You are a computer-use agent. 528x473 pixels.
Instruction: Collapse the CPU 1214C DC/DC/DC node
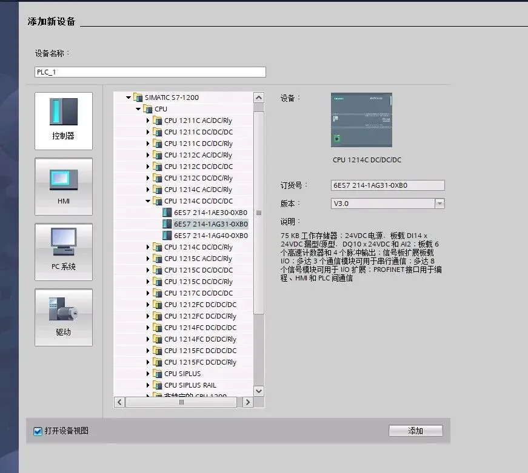tap(148, 201)
